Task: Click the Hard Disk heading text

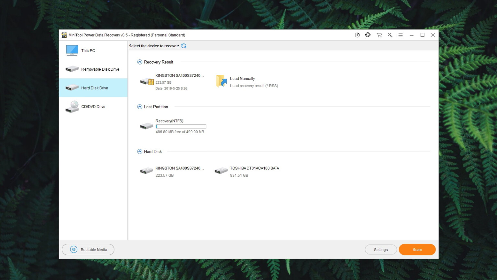Action: pyautogui.click(x=153, y=151)
